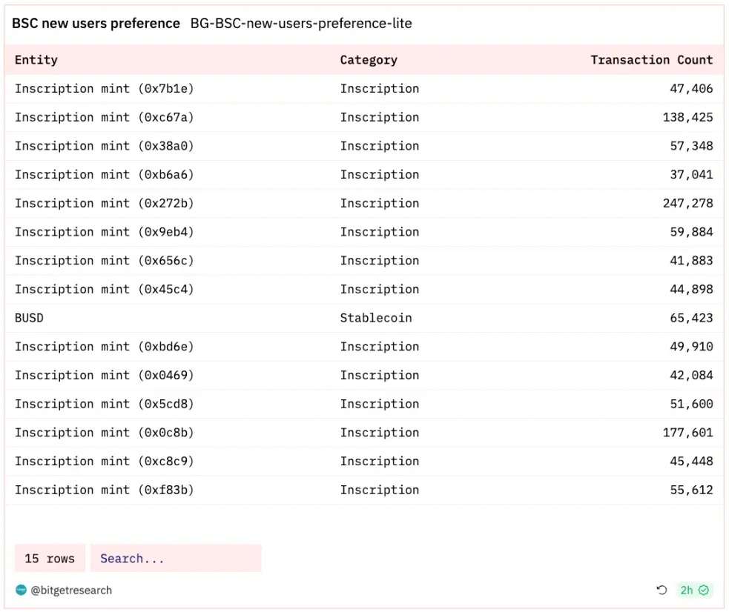Select the Inscription mint (0xf83b) row
Image resolution: width=729 pixels, height=612 pixels.
[x=104, y=490]
